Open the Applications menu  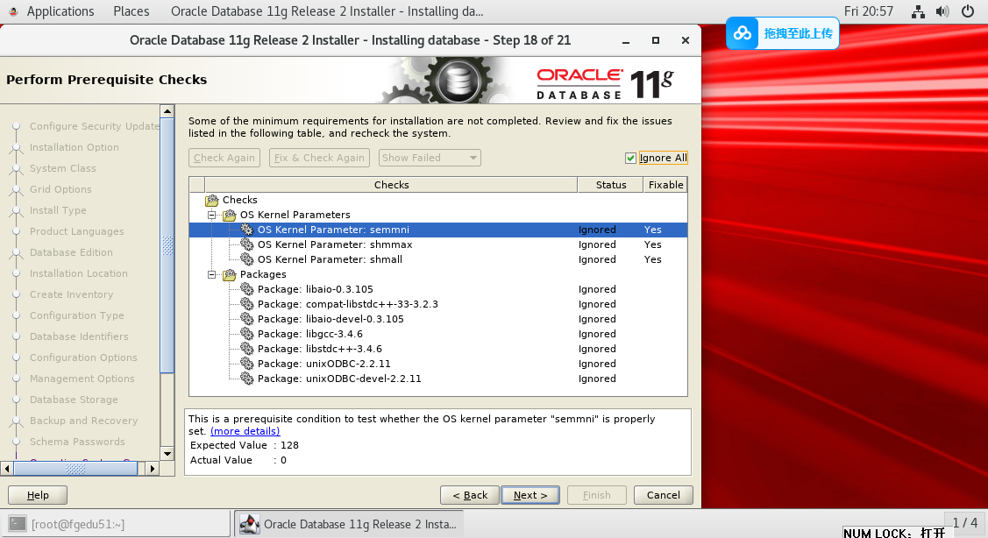click(x=60, y=11)
